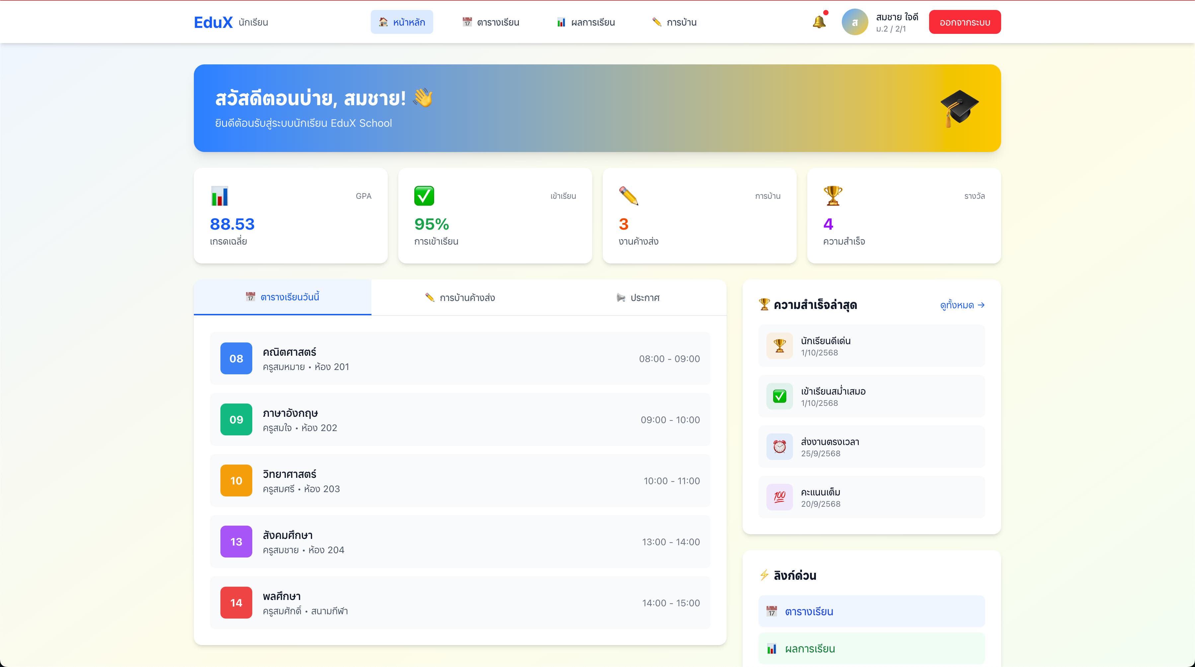
Task: Open the ตารางเรียน navigation menu item
Action: click(491, 22)
